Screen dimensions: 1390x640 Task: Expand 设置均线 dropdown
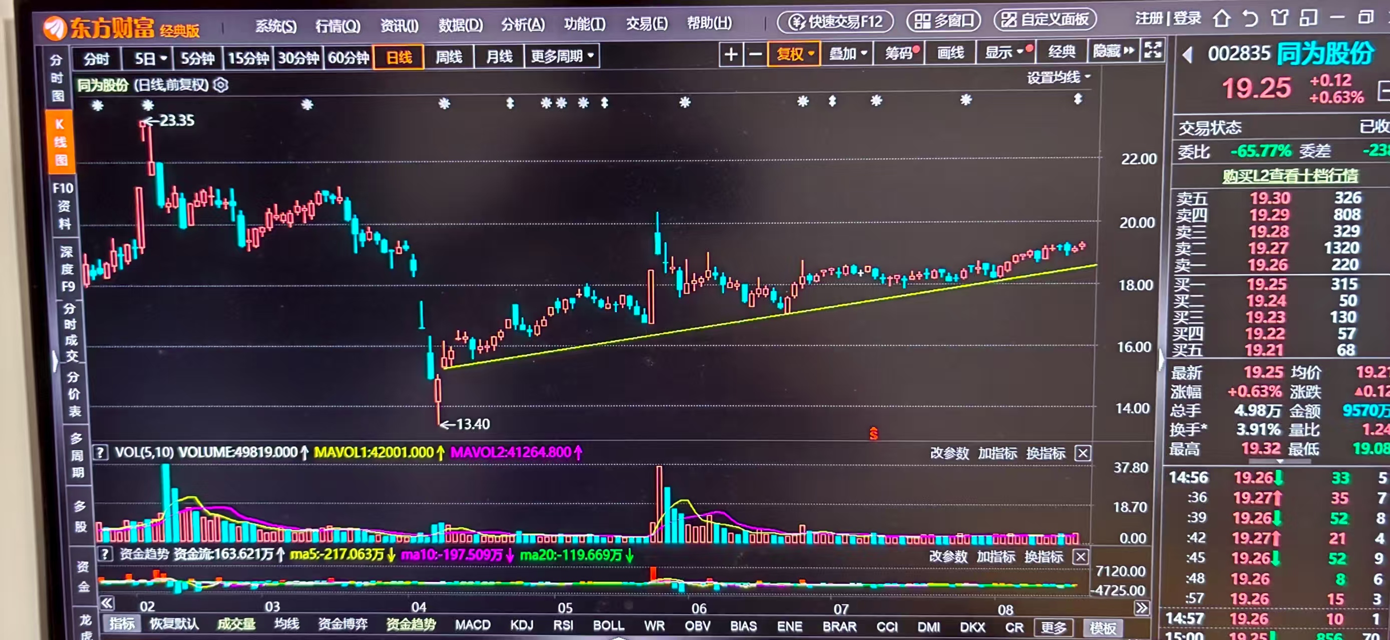click(1058, 78)
